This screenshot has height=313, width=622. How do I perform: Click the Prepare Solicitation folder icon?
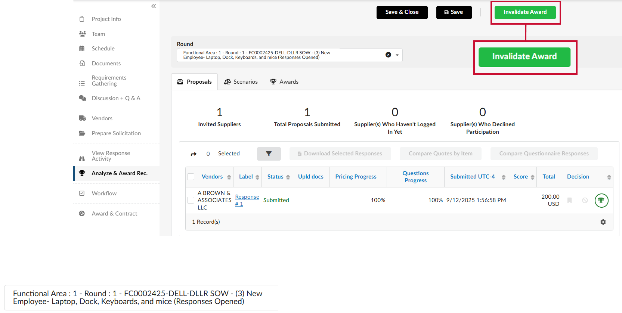[x=82, y=133]
